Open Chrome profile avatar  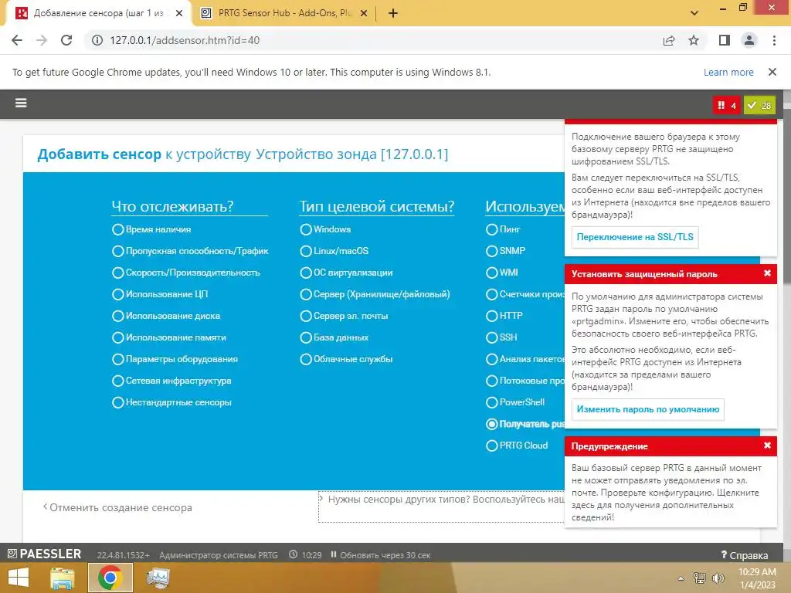pos(749,40)
